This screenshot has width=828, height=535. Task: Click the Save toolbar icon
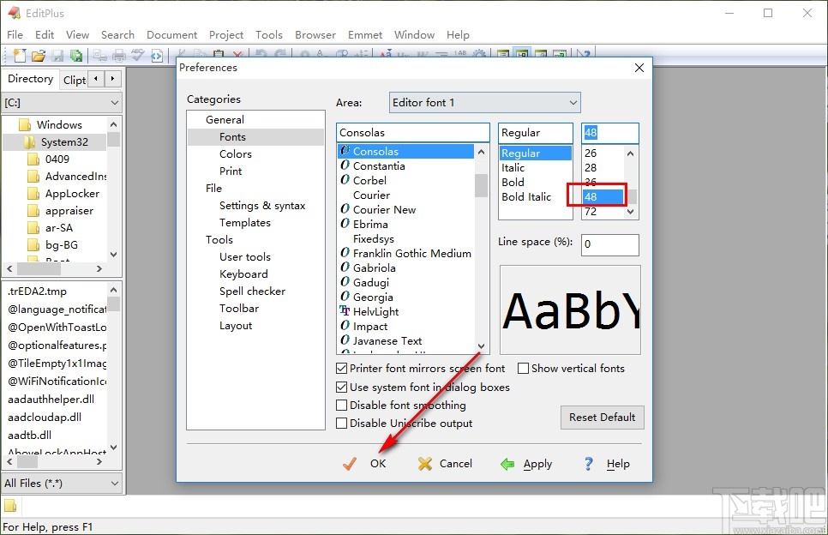pyautogui.click(x=57, y=56)
